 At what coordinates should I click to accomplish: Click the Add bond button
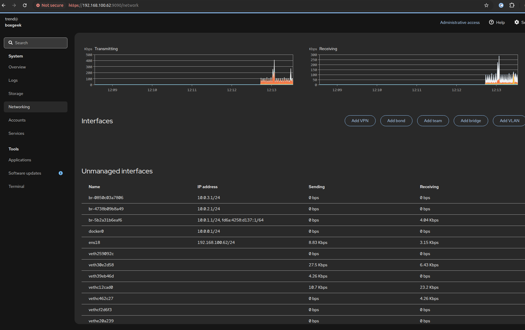point(396,121)
